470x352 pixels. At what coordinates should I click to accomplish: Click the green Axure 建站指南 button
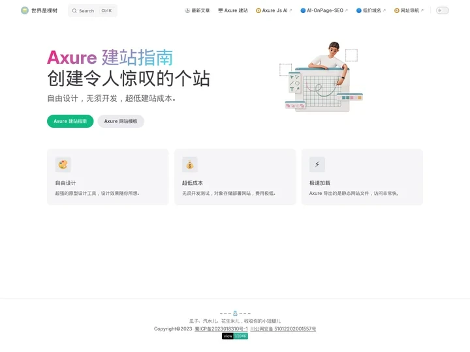(70, 121)
